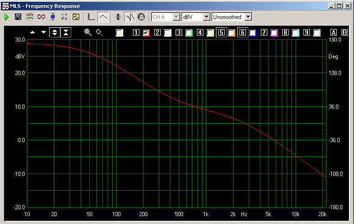Open the CH A channel dropdown
354x224 pixels.
click(176, 17)
